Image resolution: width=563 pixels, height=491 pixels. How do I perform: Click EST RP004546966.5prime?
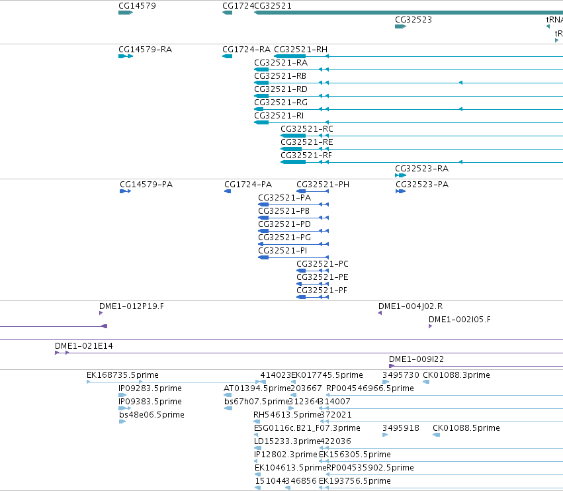tap(370, 388)
